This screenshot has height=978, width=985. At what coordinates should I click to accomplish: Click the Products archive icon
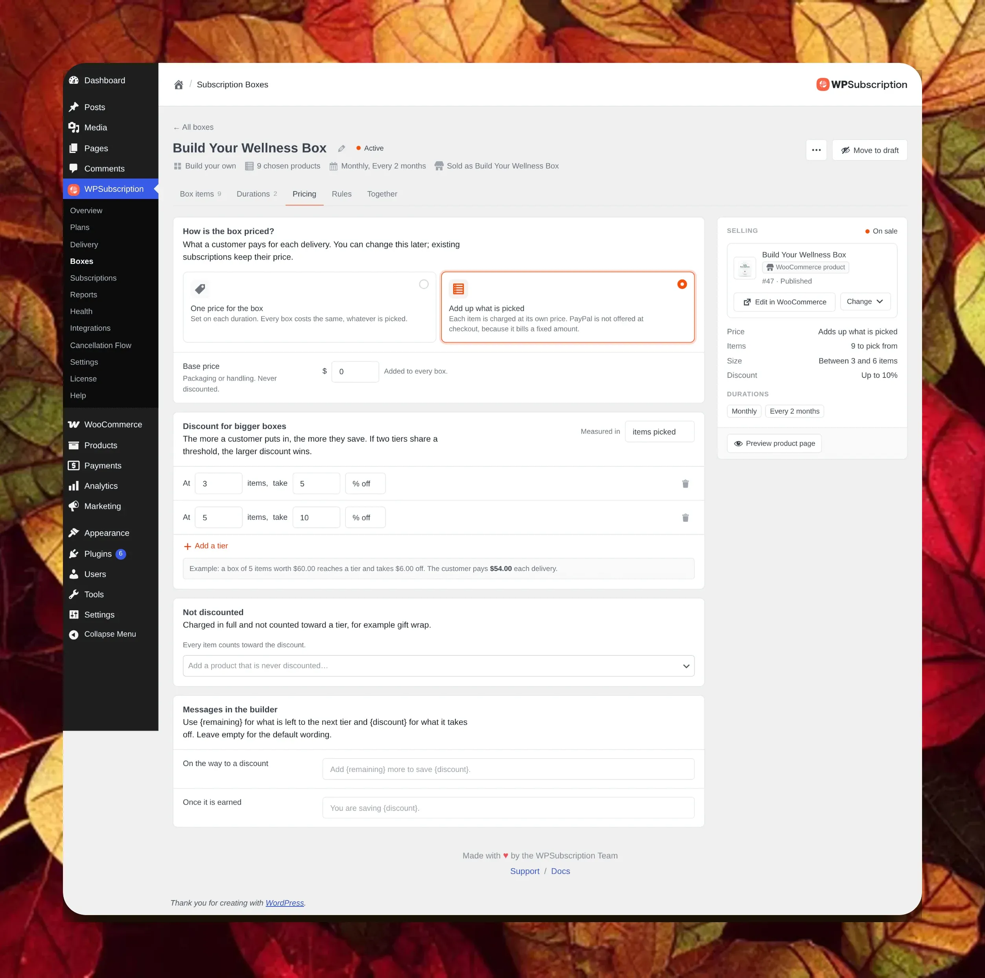point(74,446)
